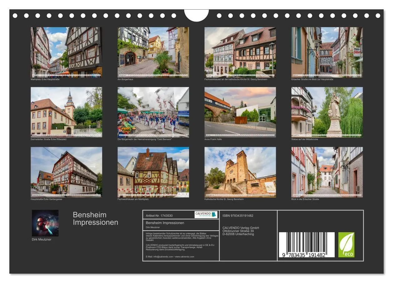
Task: Open the Fachwerkhäuser an der katholische Kirche photo
Action: coord(240,52)
